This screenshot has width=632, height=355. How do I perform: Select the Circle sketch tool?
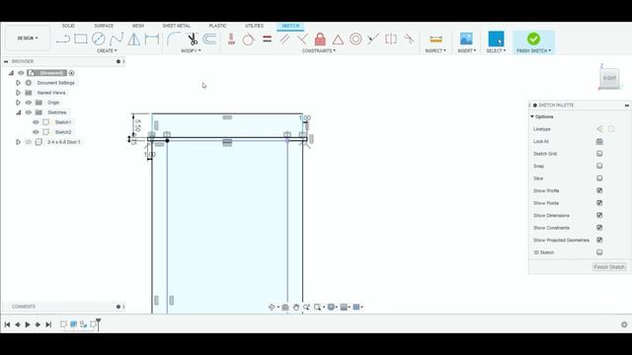(x=99, y=39)
